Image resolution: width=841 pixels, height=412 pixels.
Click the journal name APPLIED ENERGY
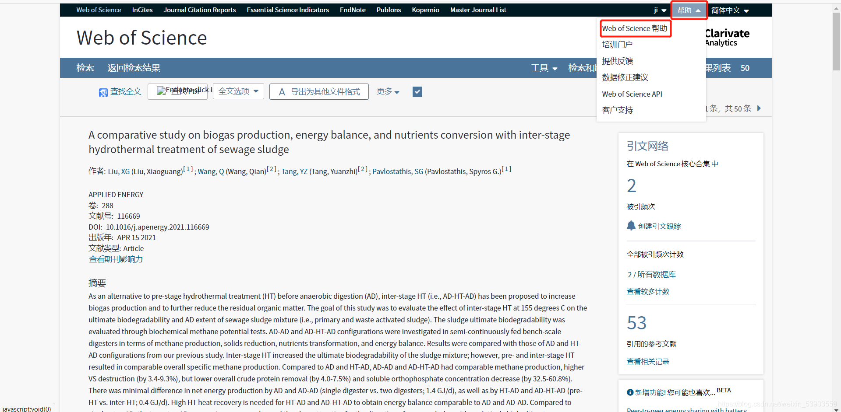[116, 195]
